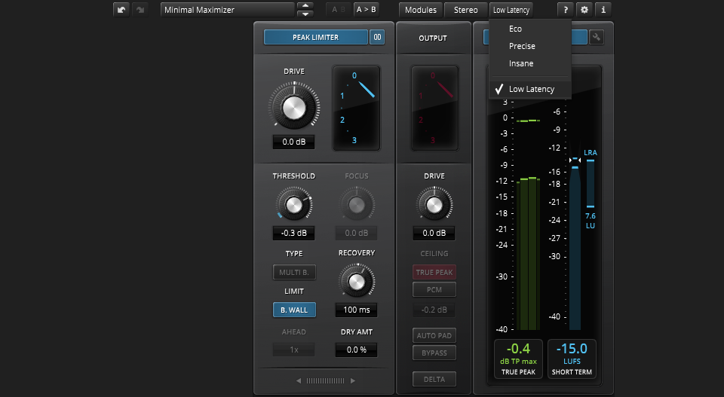The height and width of the screenshot is (397, 724).
Task: Click the Modules button
Action: coord(420,10)
